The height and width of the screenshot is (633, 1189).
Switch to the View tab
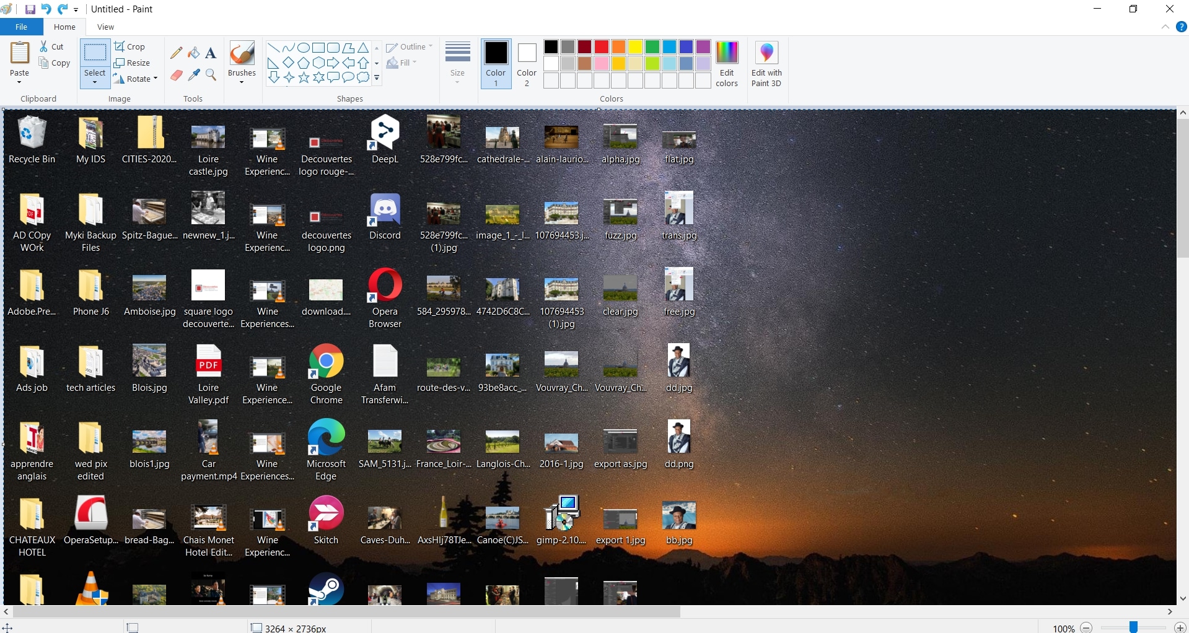coord(105,27)
